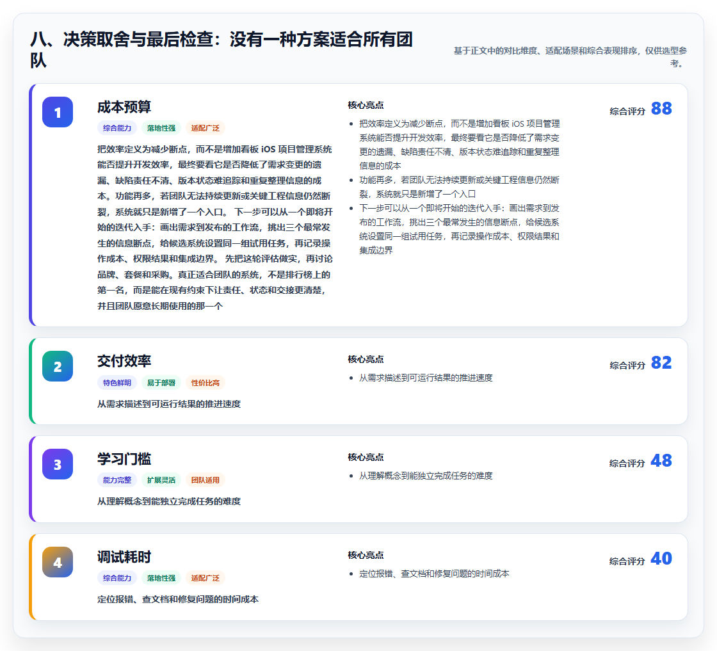Click 落地性强 tag under 调试耗时

[x=161, y=578]
